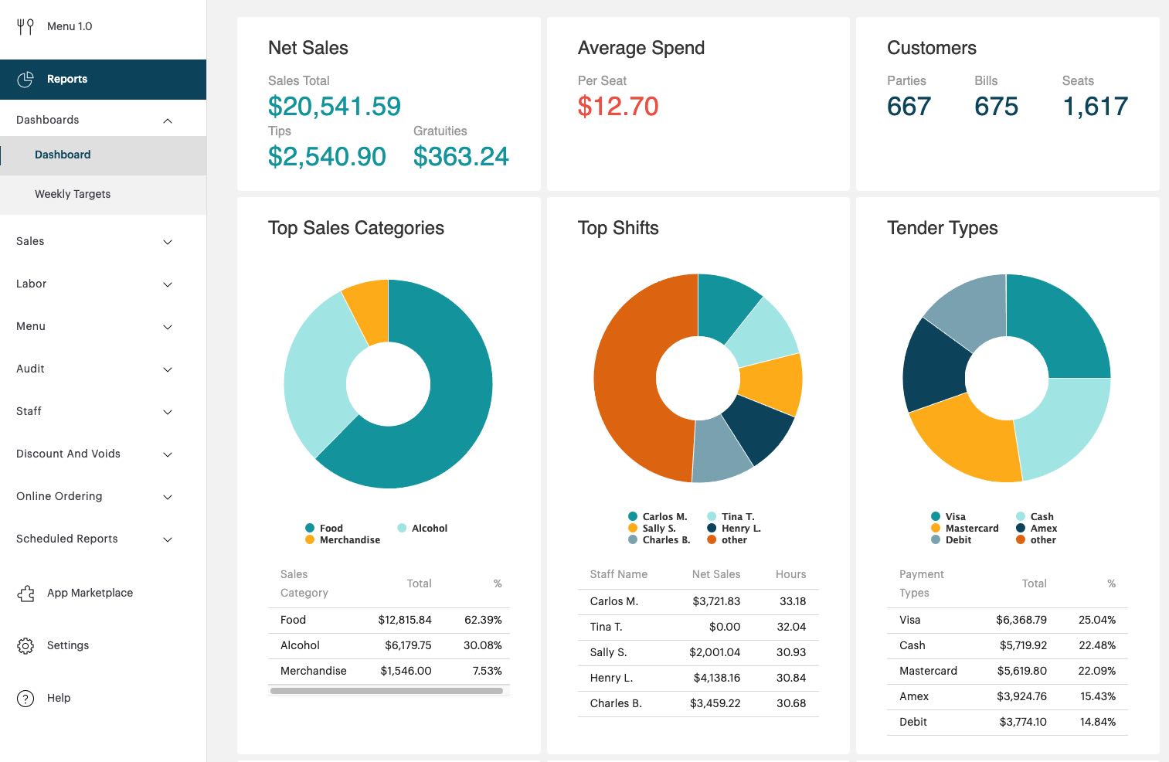Image resolution: width=1169 pixels, height=762 pixels.
Task: Open the Staff menu section
Action: coord(29,411)
